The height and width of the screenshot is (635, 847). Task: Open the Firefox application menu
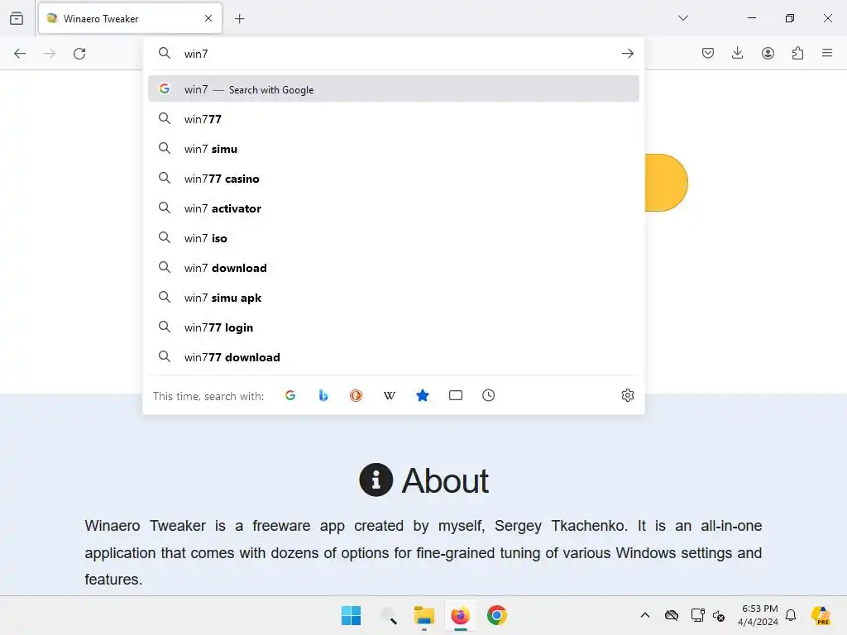(x=827, y=53)
